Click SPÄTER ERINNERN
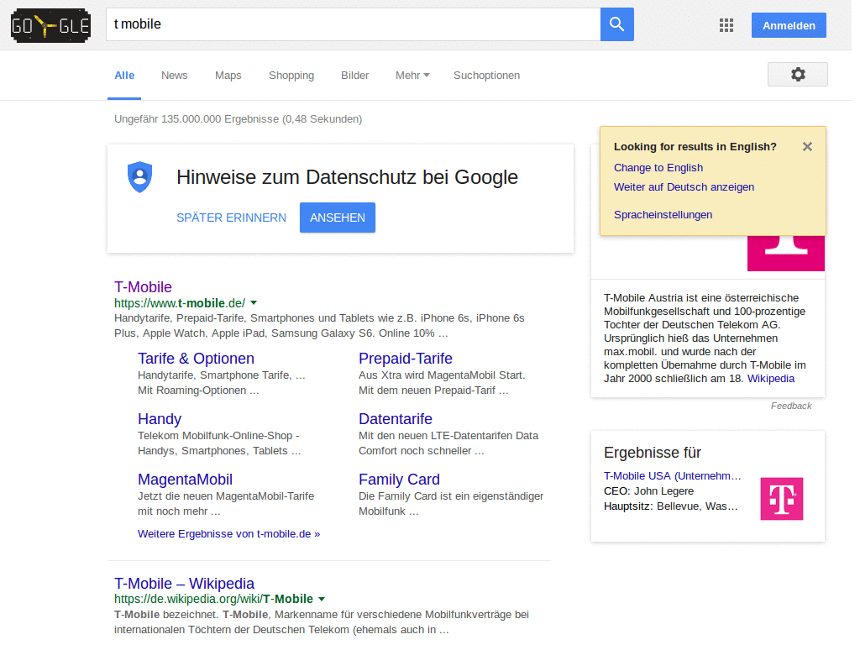This screenshot has width=860, height=645. (x=232, y=218)
